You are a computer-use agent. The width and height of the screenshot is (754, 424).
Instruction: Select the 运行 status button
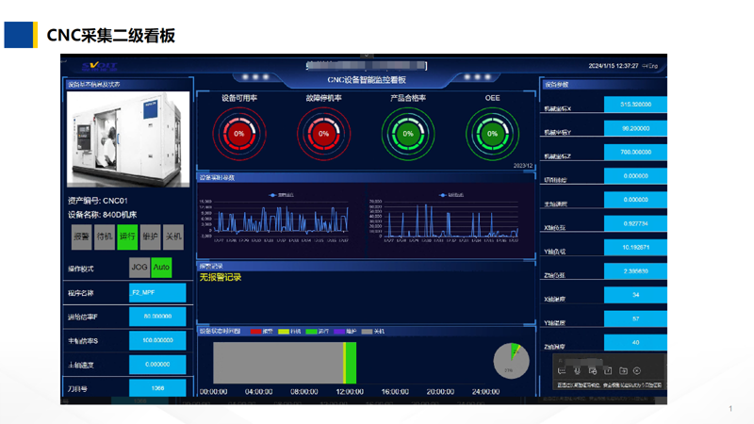[127, 236]
